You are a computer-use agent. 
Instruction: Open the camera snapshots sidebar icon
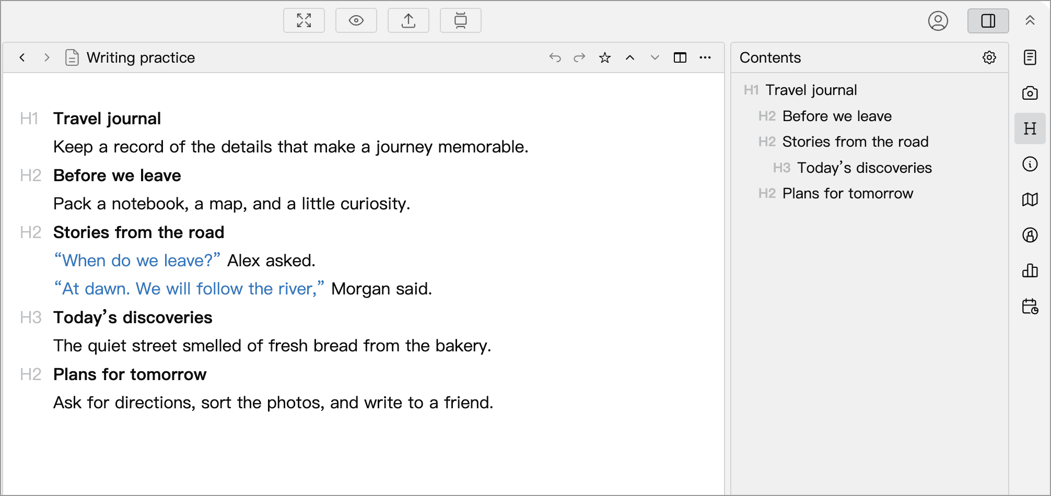(1030, 93)
